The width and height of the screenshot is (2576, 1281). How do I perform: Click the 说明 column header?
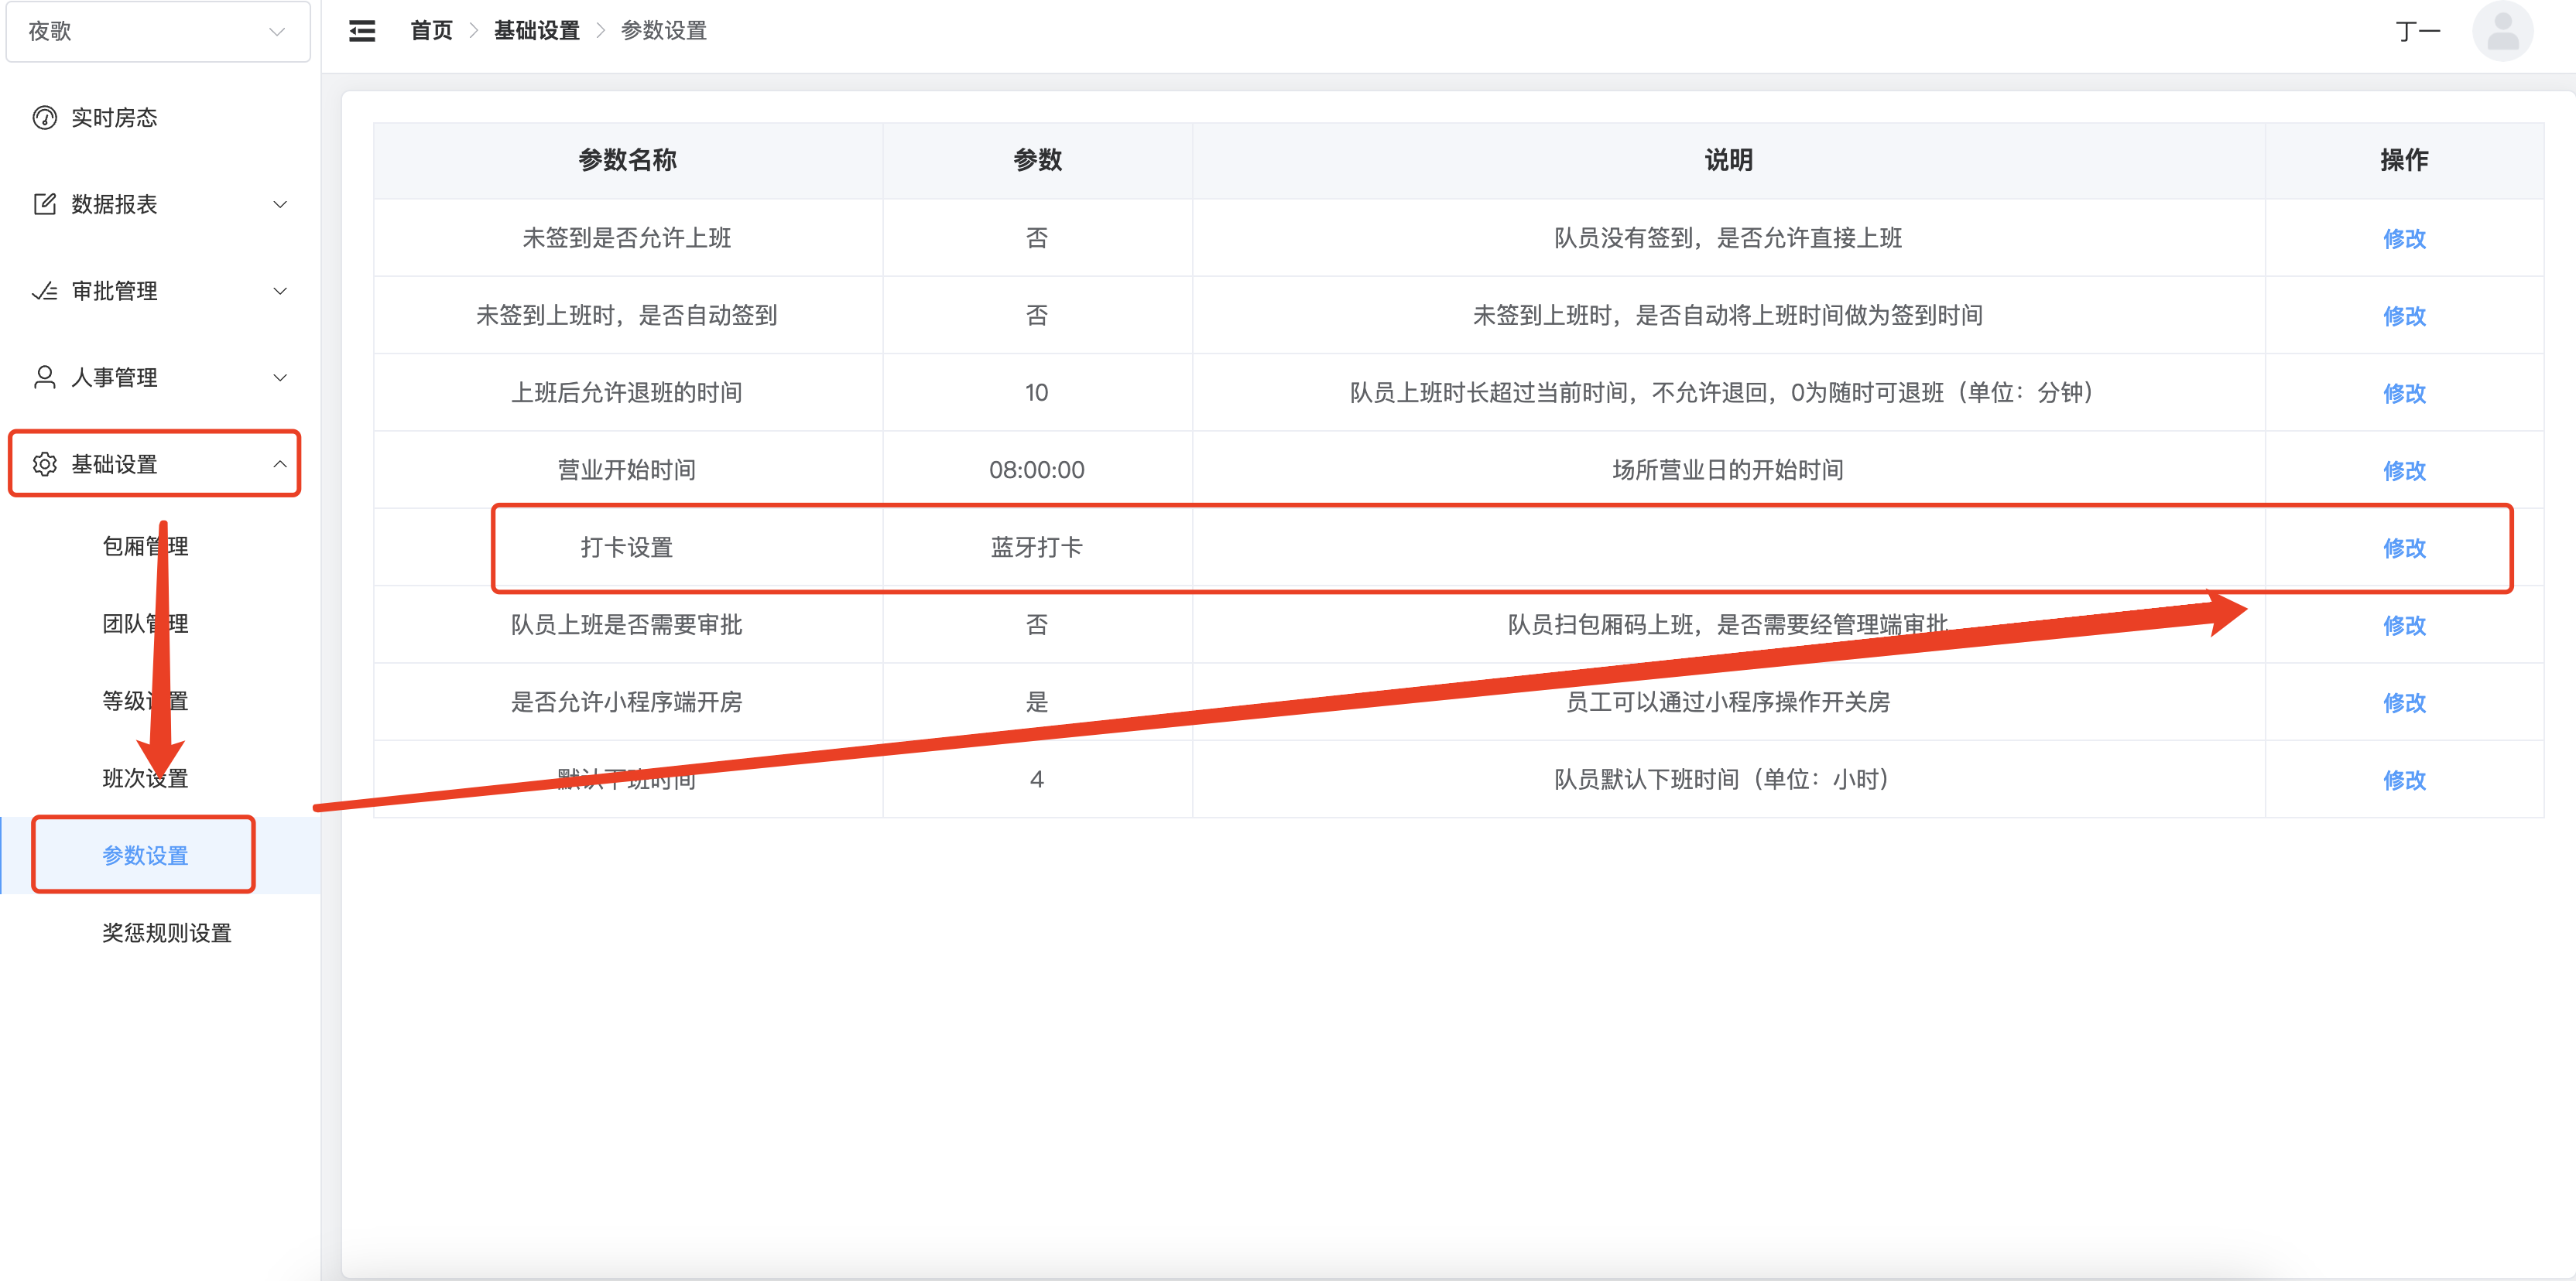point(1728,160)
